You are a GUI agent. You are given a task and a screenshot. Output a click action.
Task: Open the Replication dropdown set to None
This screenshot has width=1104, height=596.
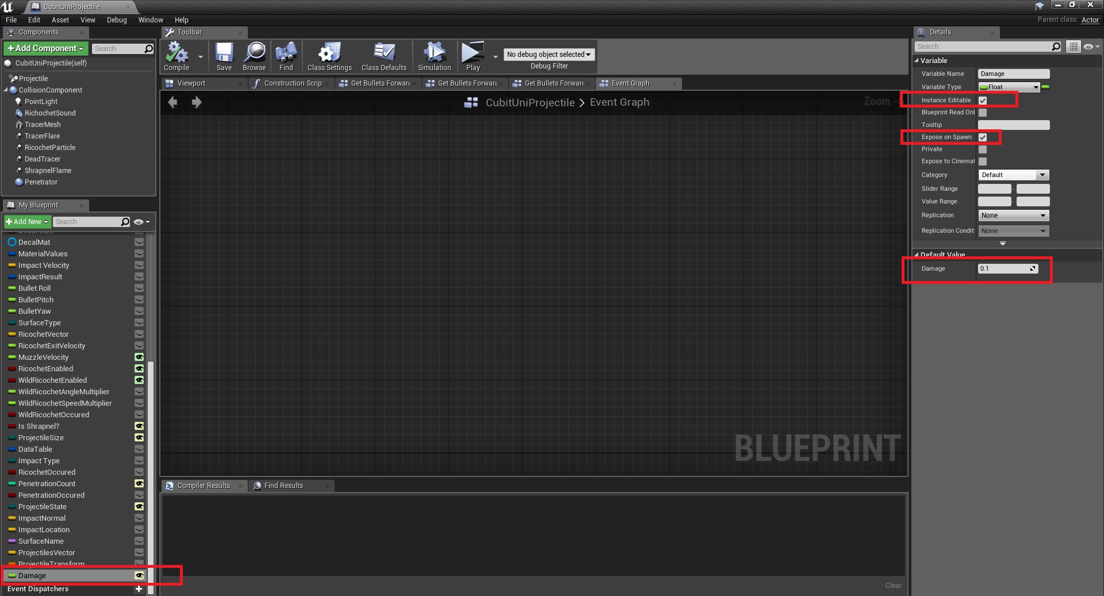tap(1013, 215)
